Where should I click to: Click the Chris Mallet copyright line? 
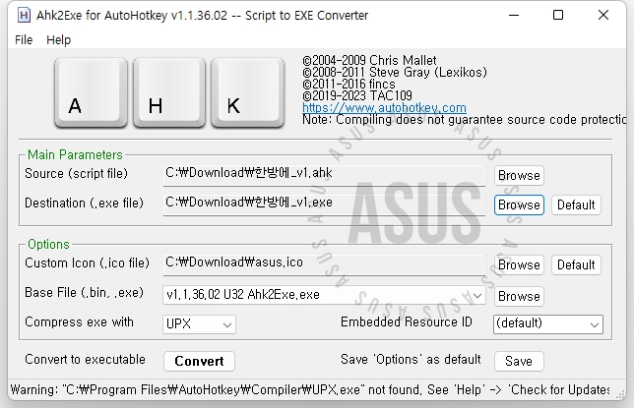369,61
